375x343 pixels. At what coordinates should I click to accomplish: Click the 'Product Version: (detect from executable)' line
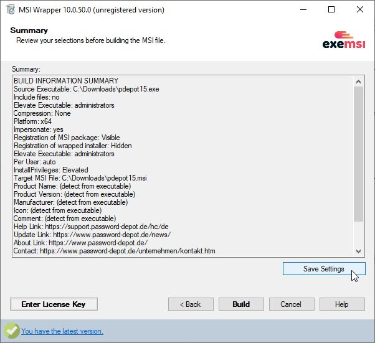tap(74, 194)
